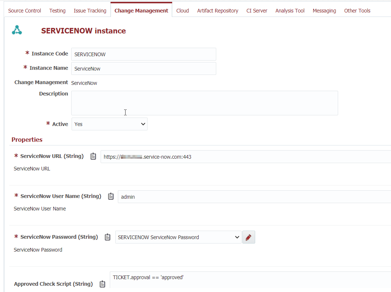Switch to the Testing tab

coord(57,11)
